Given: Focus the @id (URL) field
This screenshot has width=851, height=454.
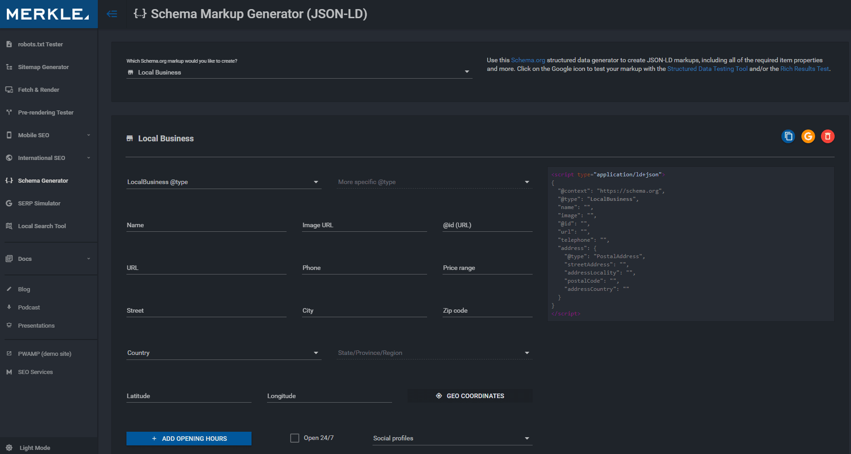Looking at the screenshot, I should 488,225.
